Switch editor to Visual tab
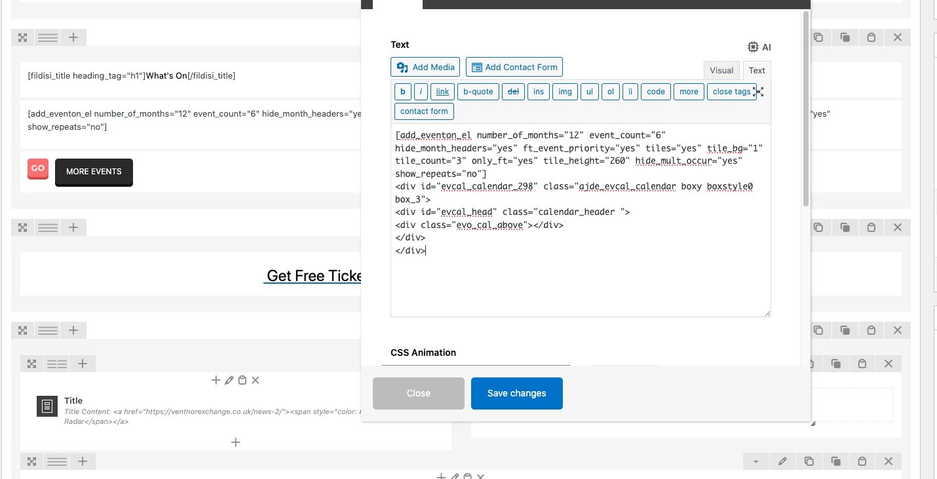937x479 pixels. click(x=721, y=71)
